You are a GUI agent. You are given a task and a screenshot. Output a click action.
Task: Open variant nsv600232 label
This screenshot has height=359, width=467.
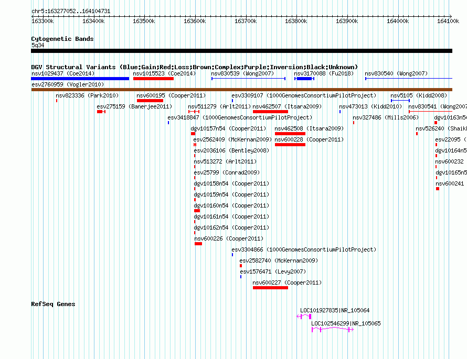[450, 161]
